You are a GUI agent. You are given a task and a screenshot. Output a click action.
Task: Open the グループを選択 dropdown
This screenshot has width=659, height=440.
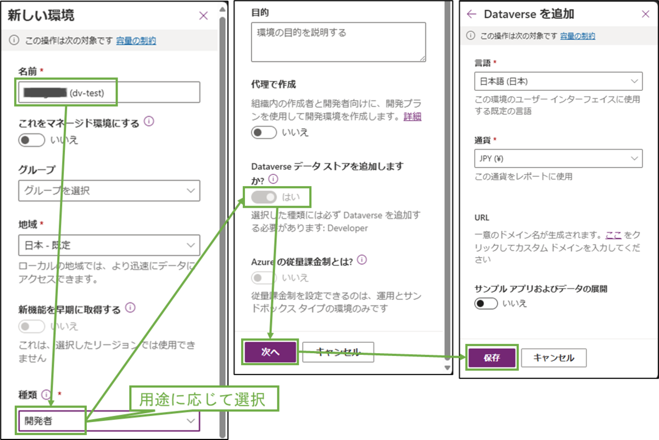coord(109,191)
